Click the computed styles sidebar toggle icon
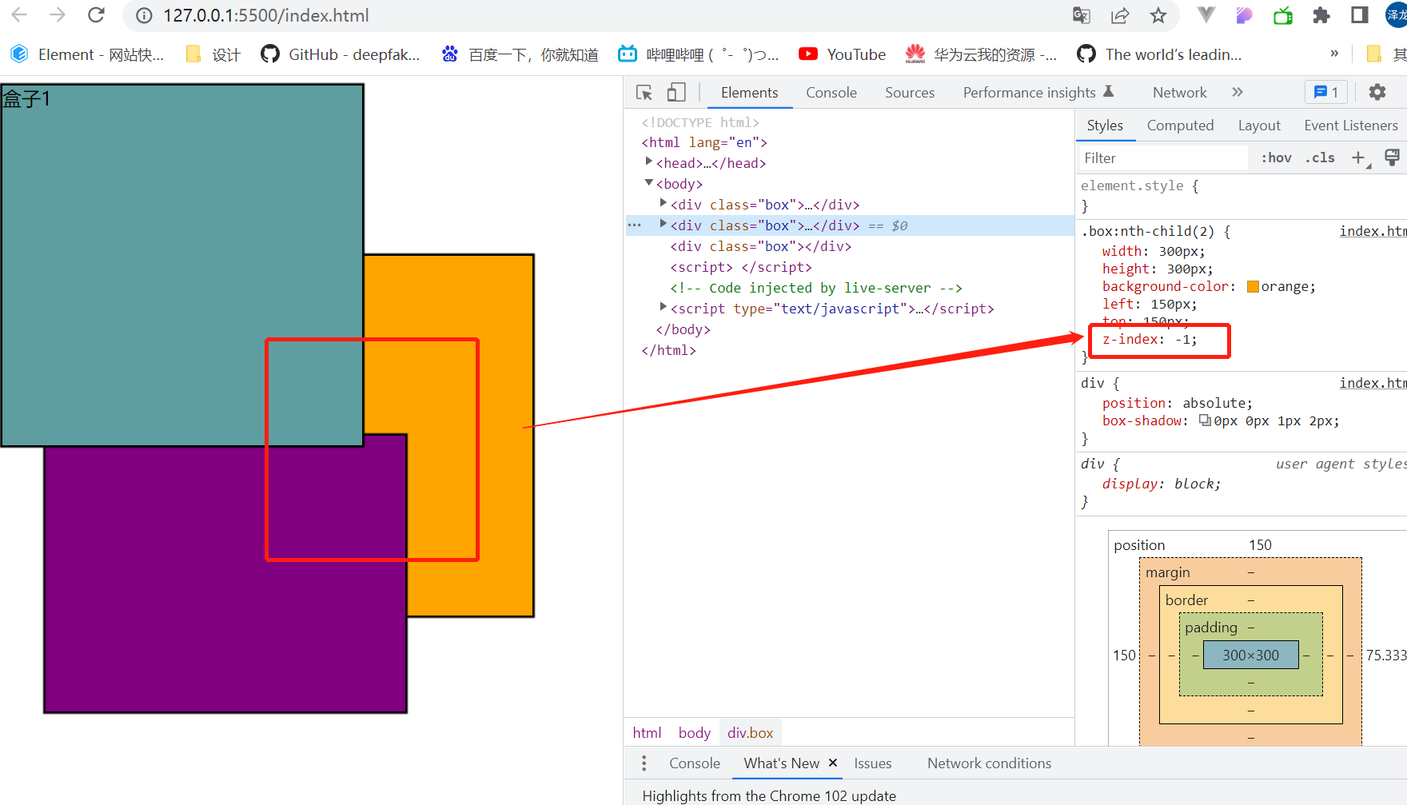The image size is (1407, 805). tap(1392, 158)
